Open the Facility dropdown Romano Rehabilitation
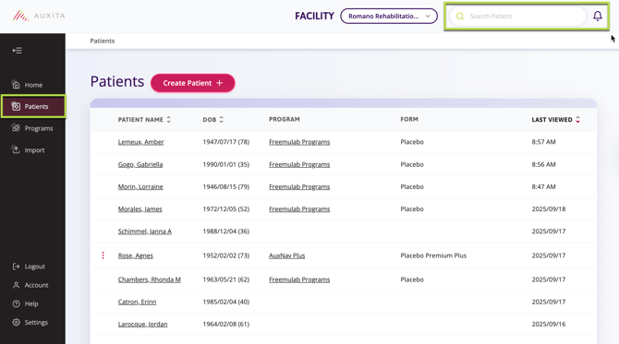The height and width of the screenshot is (344, 619). click(x=389, y=17)
